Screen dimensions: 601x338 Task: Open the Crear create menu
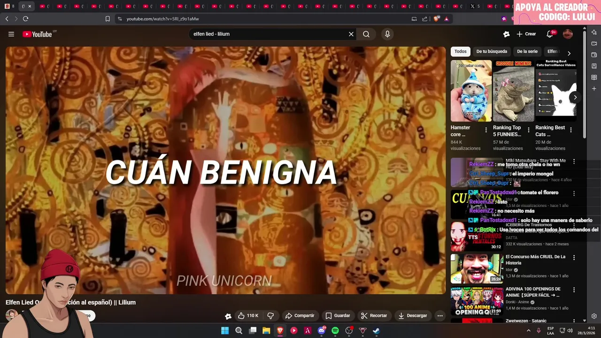click(526, 34)
